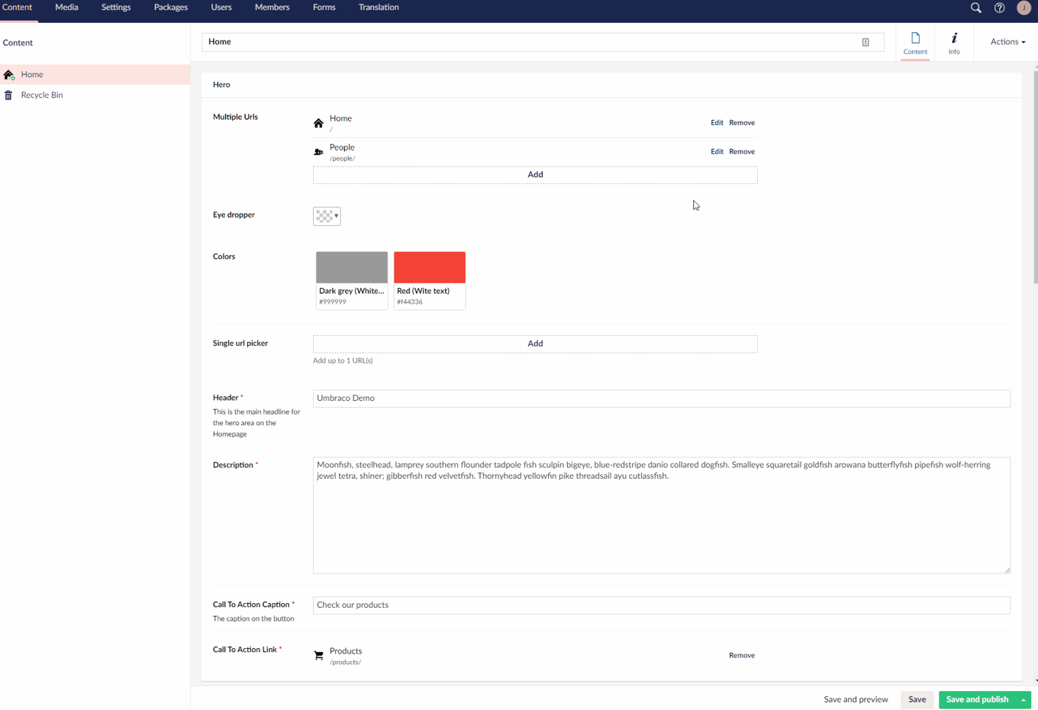Viewport: 1038px width, 710px height.
Task: Edit the People url entry
Action: [717, 151]
